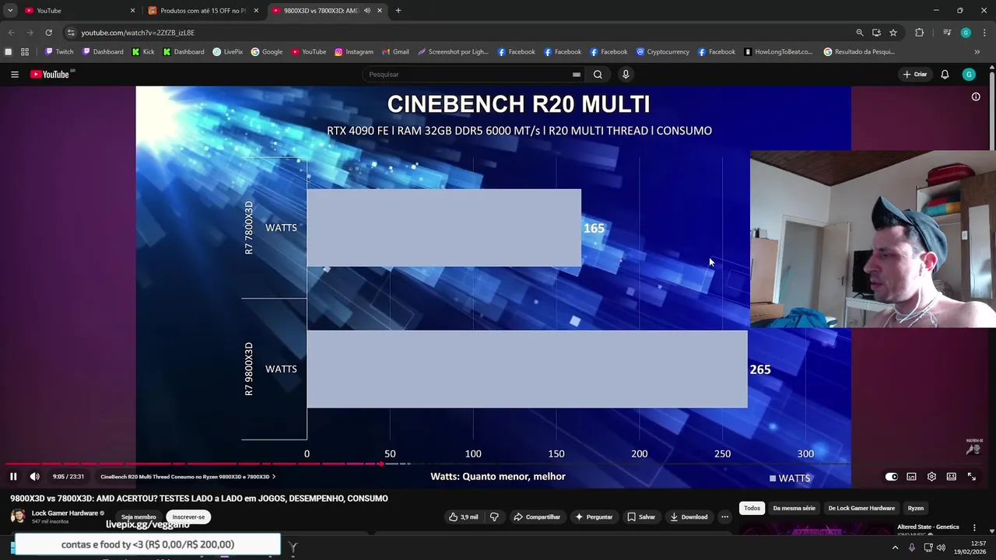Image resolution: width=996 pixels, height=560 pixels.
Task: Mute the video player volume
Action: pos(34,477)
